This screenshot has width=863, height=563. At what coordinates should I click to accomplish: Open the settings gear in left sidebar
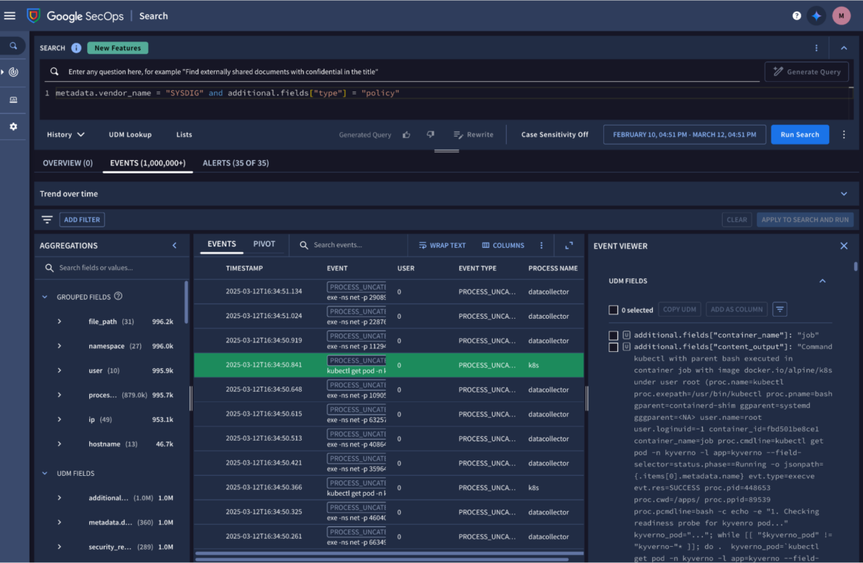tap(13, 127)
